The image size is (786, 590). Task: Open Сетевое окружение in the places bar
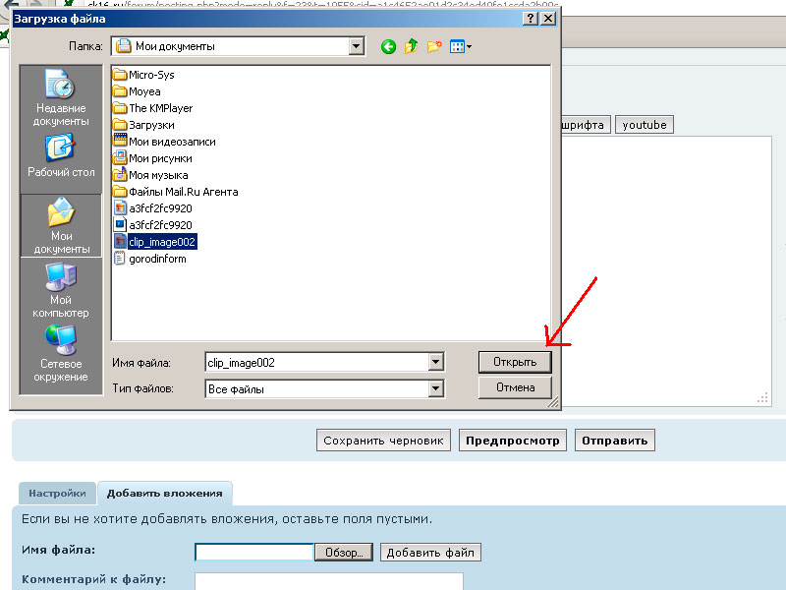(61, 354)
